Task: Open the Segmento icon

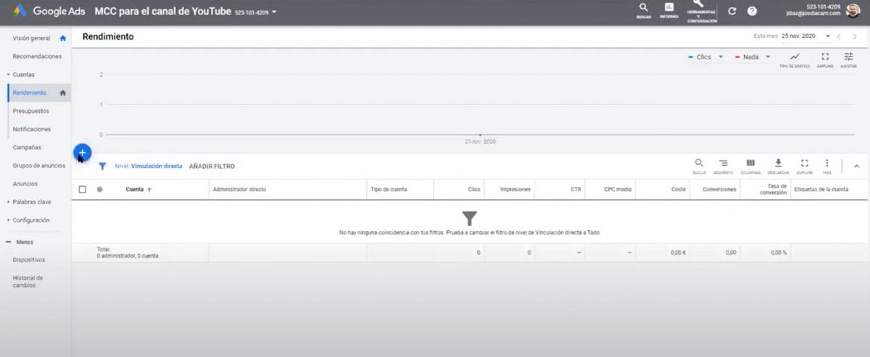Action: click(723, 167)
